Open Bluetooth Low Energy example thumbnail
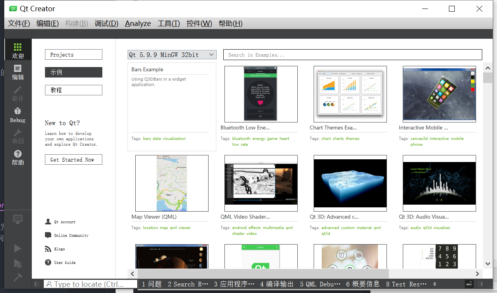This screenshot has width=497, height=293. click(x=261, y=94)
